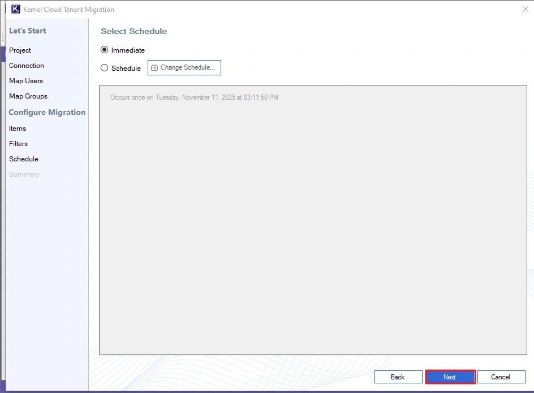
Task: Click the Configure Migration section header
Action: click(x=47, y=113)
